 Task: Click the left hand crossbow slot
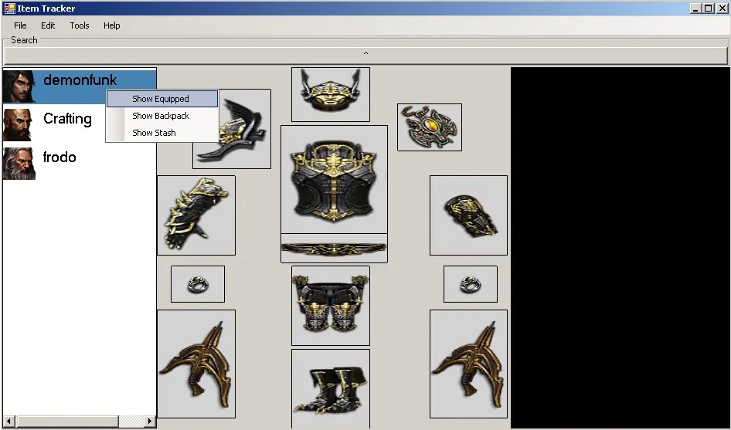tap(196, 364)
